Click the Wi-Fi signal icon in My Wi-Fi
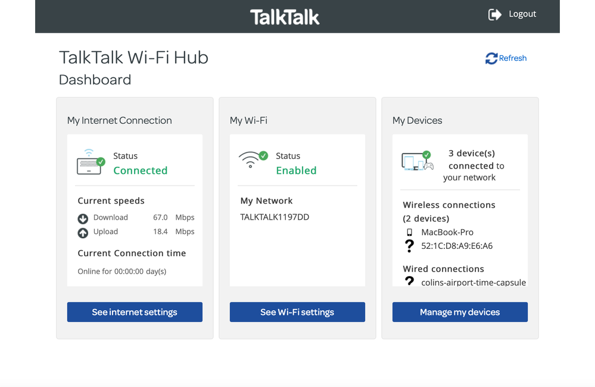This screenshot has width=595, height=387. coord(251,160)
